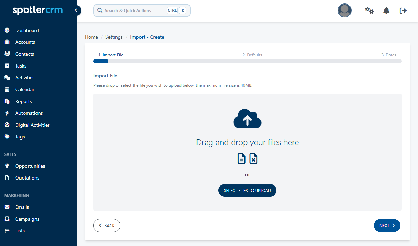
Task: Click the text document file icon
Action: click(241, 158)
